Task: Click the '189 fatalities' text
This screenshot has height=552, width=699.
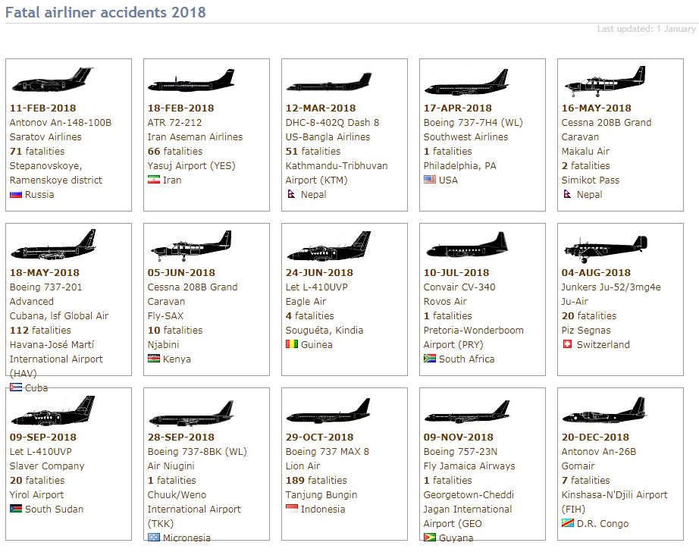Action: pyautogui.click(x=316, y=480)
